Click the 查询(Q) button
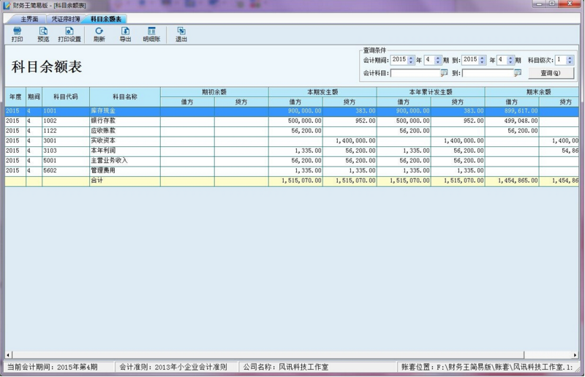The height and width of the screenshot is (377, 585). 551,73
